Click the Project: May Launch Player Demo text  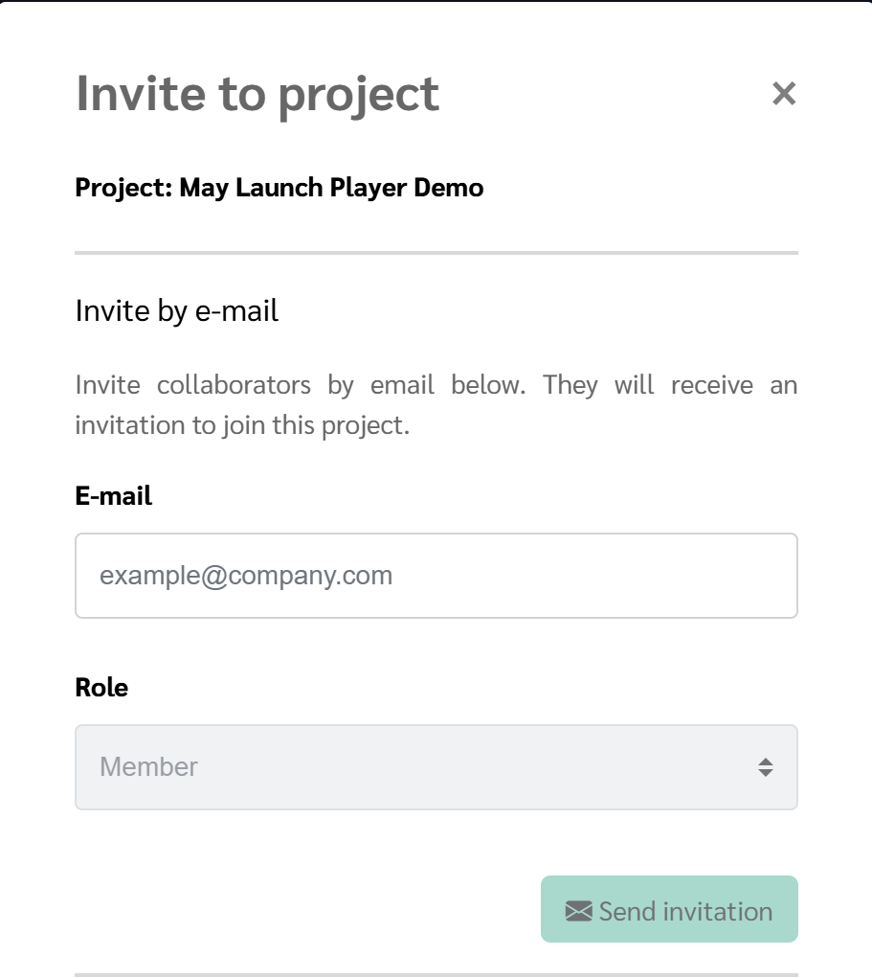point(279,188)
